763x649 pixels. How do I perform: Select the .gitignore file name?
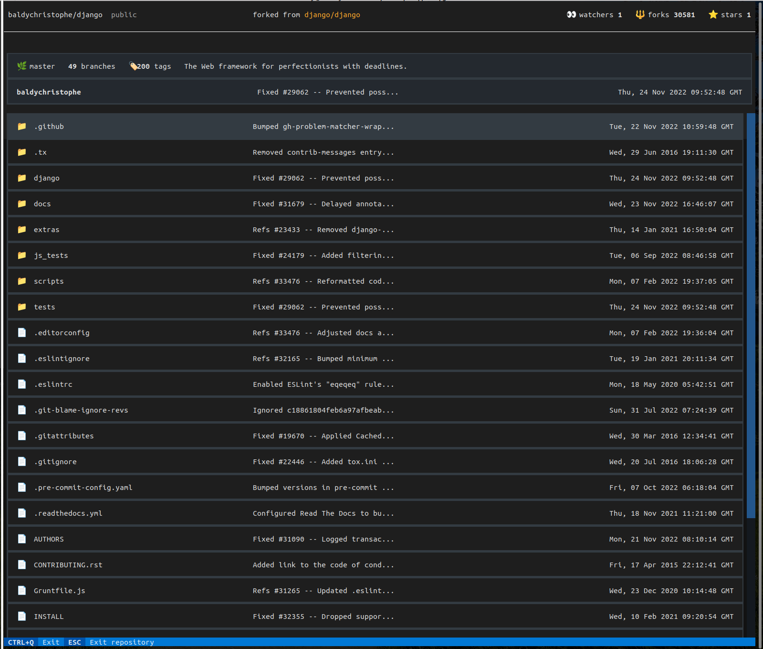[55, 462]
